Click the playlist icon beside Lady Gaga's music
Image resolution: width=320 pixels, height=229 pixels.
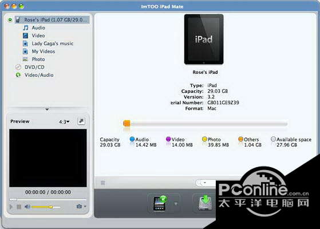point(25,44)
